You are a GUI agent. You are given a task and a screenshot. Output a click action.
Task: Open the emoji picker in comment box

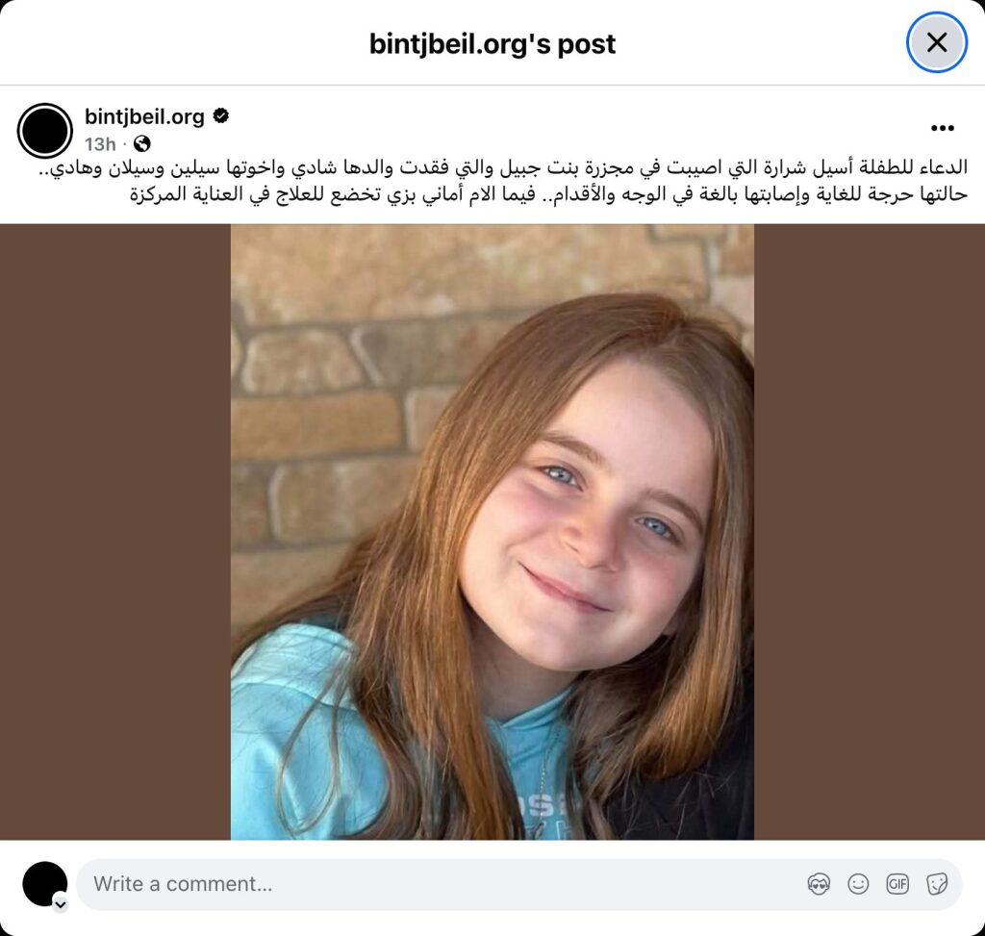(858, 884)
